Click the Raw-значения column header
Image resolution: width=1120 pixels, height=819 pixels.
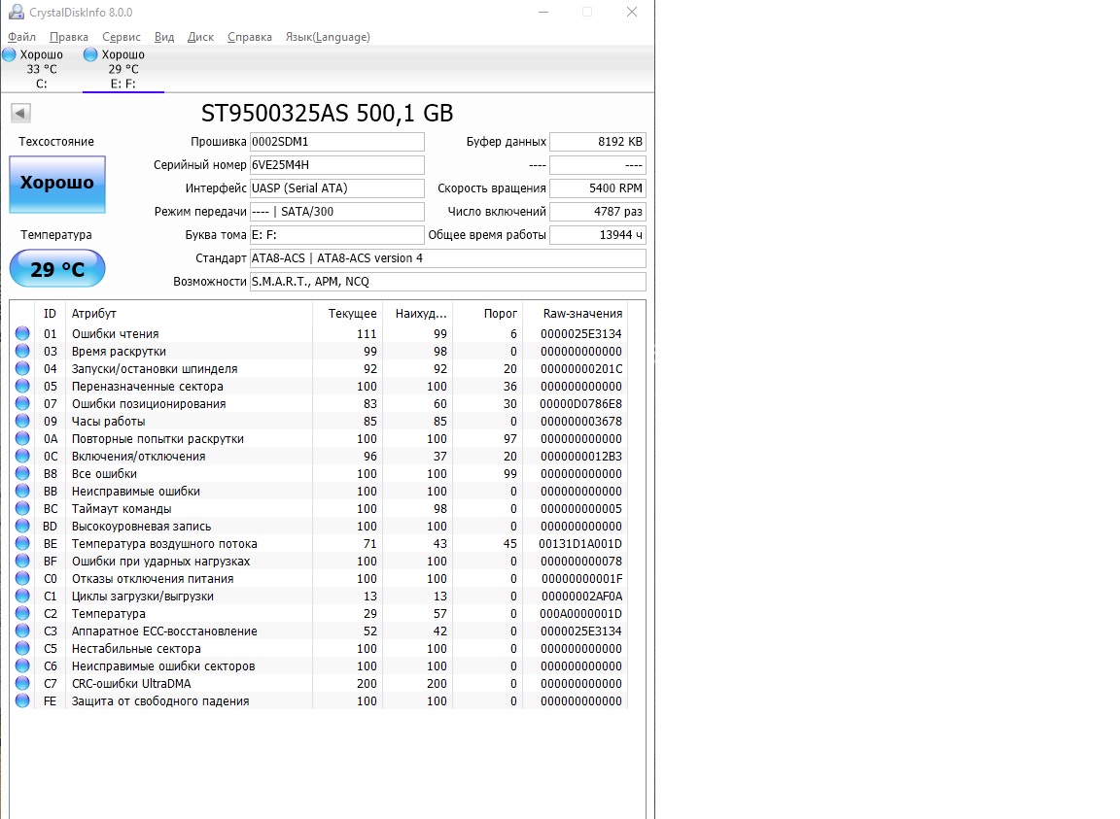(x=583, y=314)
